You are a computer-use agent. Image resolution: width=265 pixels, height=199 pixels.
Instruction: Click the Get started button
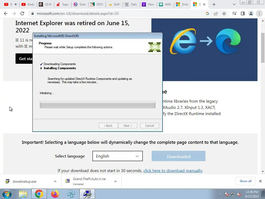[24, 59]
